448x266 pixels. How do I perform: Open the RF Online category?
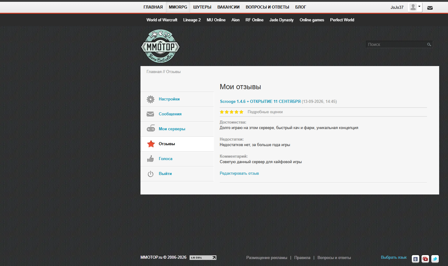pos(254,20)
